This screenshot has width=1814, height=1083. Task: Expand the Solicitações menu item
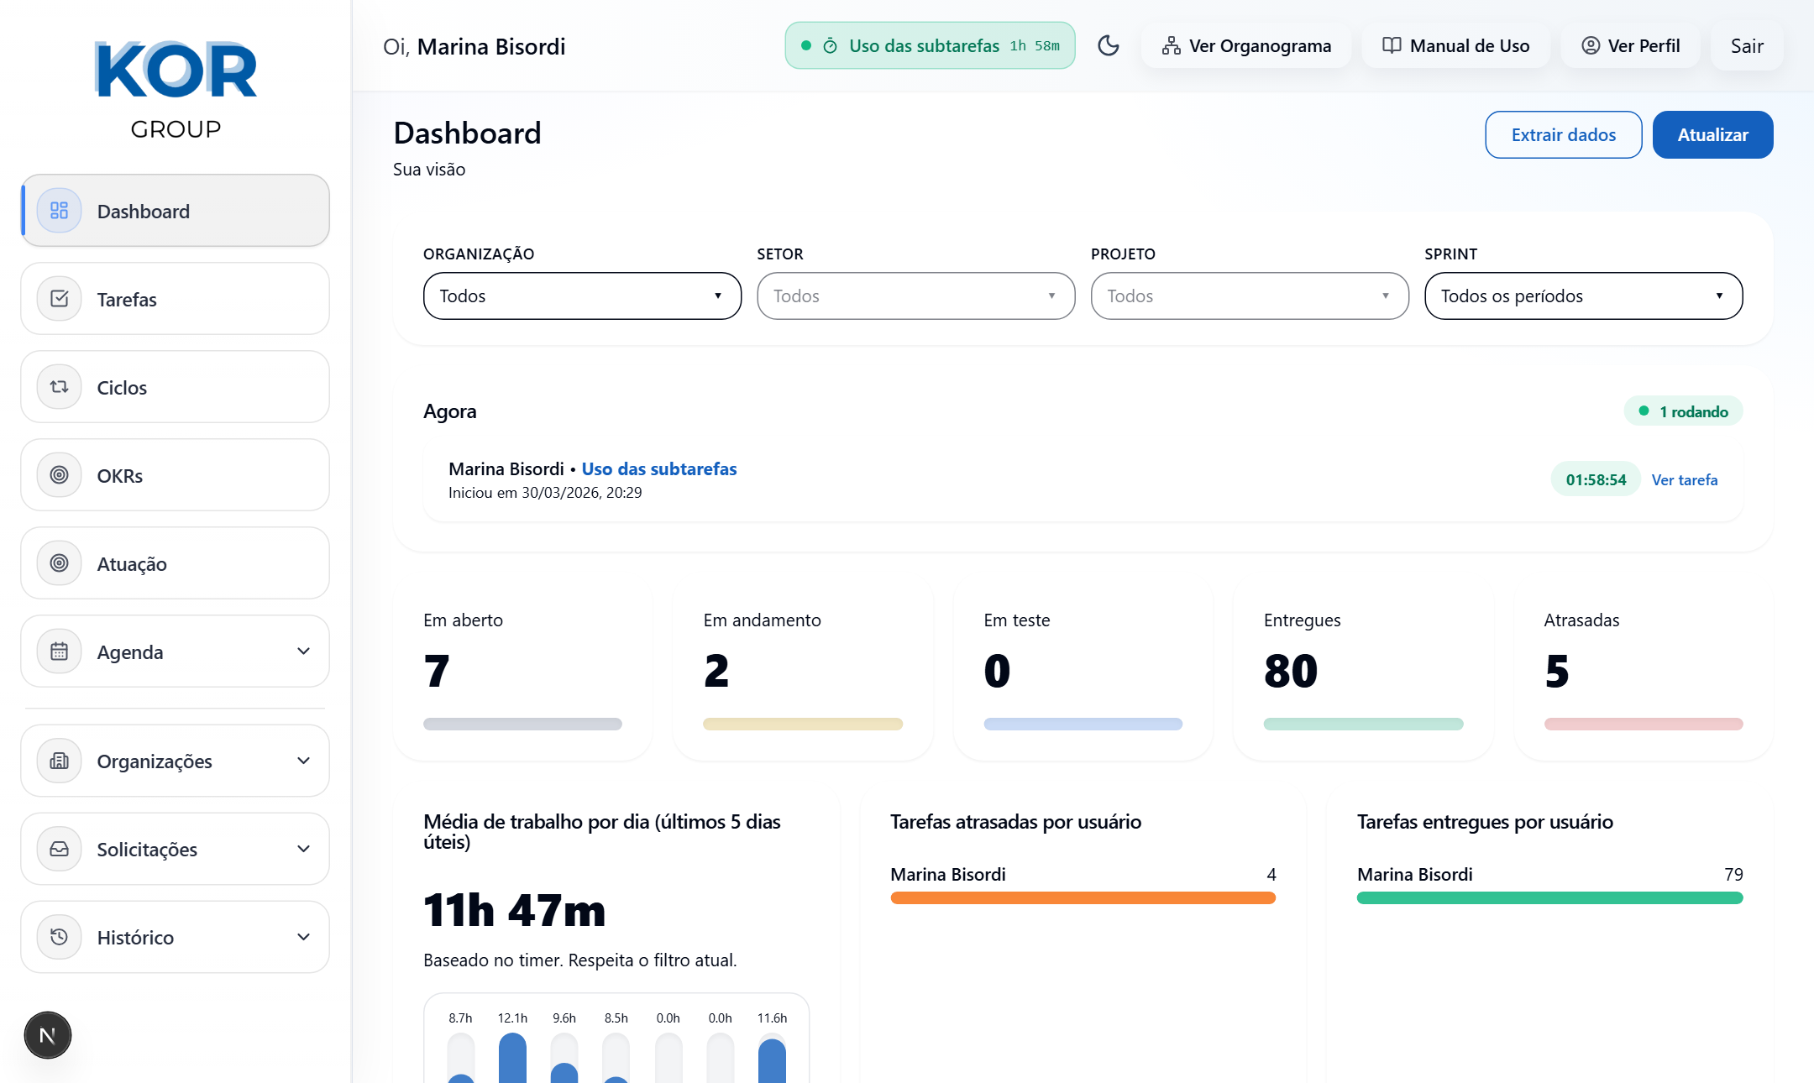[174, 849]
